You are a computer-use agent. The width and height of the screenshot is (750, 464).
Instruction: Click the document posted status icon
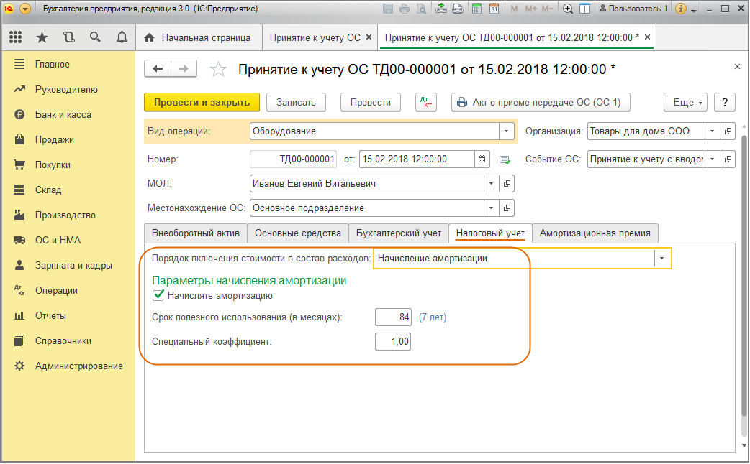point(505,160)
